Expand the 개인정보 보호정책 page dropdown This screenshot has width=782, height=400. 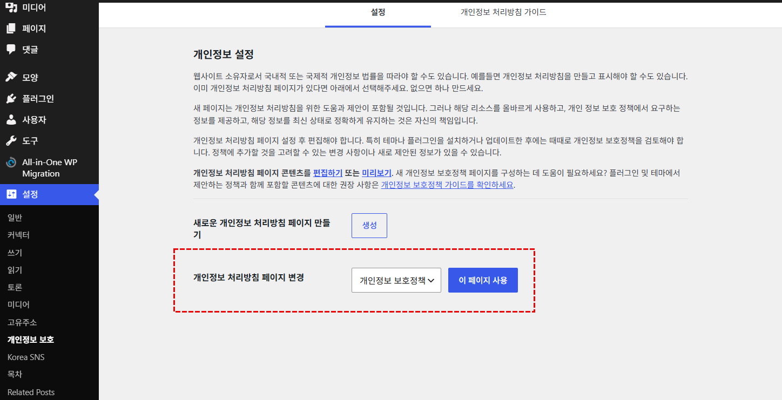[396, 280]
